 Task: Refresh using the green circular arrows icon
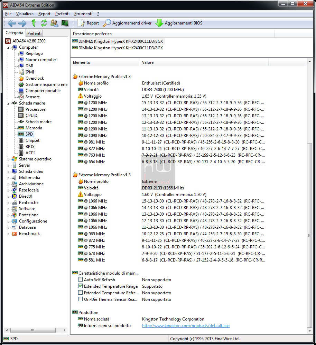click(44, 23)
